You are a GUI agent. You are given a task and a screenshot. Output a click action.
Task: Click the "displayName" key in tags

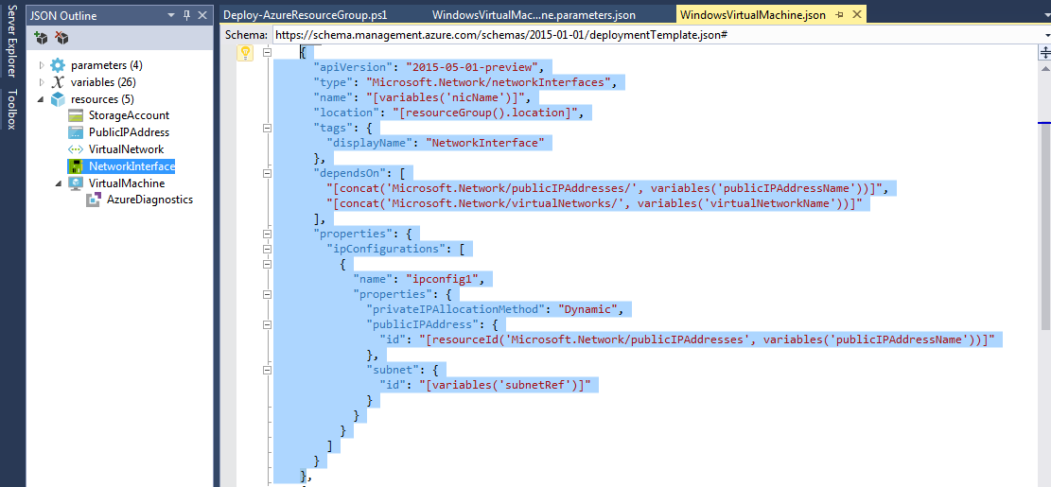click(x=369, y=143)
